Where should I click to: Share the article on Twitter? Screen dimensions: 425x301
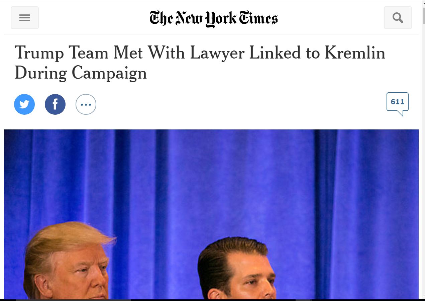click(24, 104)
